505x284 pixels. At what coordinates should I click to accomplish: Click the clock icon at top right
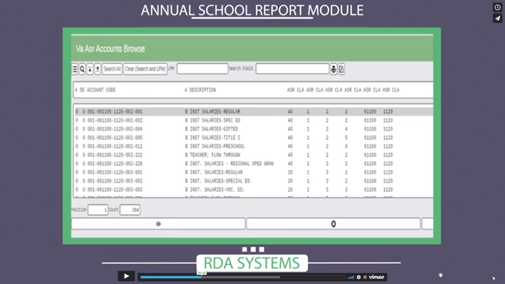tap(497, 7)
